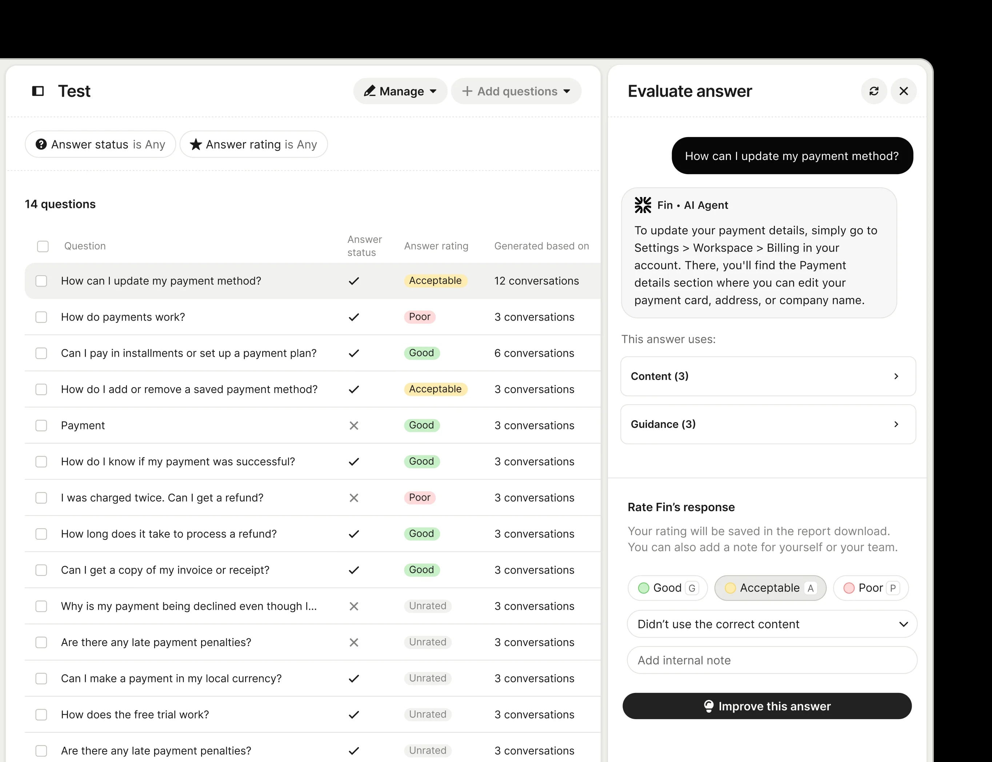Click the X status icon for Payment row
The image size is (992, 762).
(354, 425)
